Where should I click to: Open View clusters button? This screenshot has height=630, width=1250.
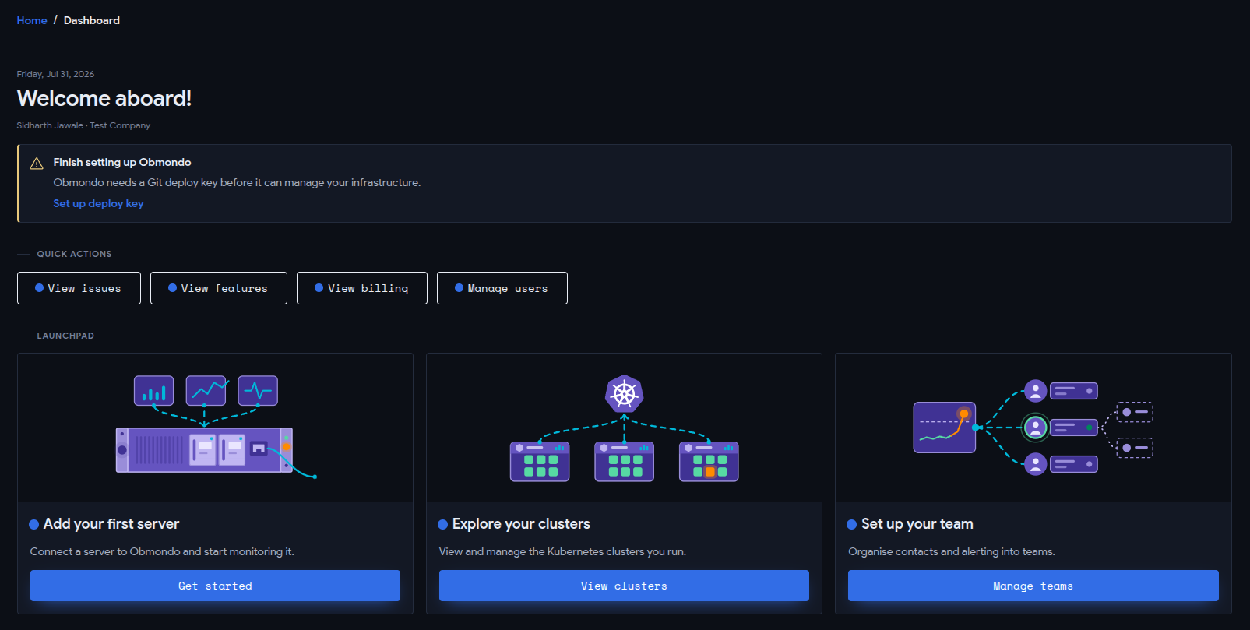pyautogui.click(x=624, y=586)
